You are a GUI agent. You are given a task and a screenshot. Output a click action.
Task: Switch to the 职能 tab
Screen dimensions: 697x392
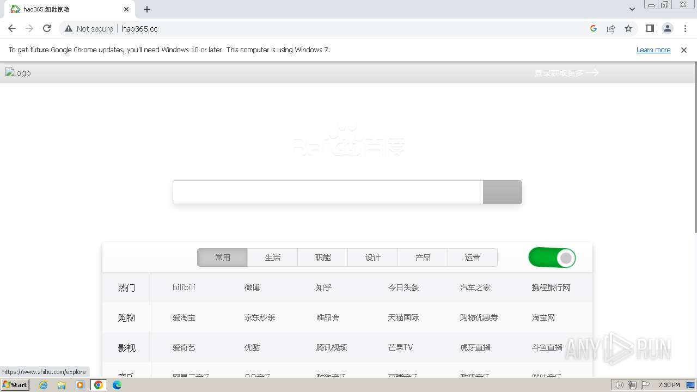click(x=323, y=258)
